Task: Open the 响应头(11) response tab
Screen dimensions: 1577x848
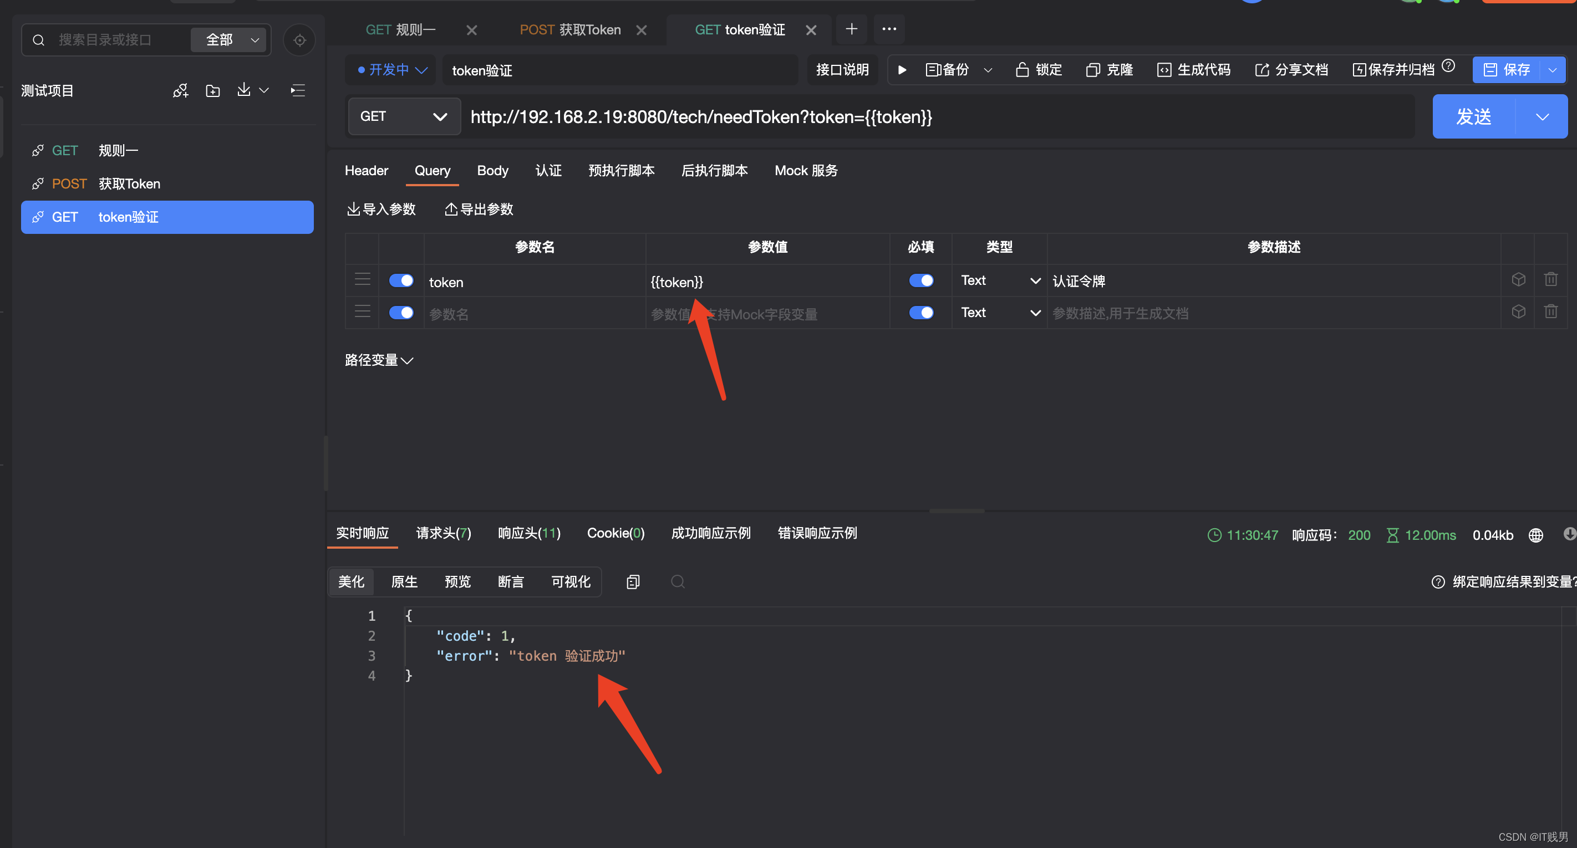Action: click(x=529, y=533)
